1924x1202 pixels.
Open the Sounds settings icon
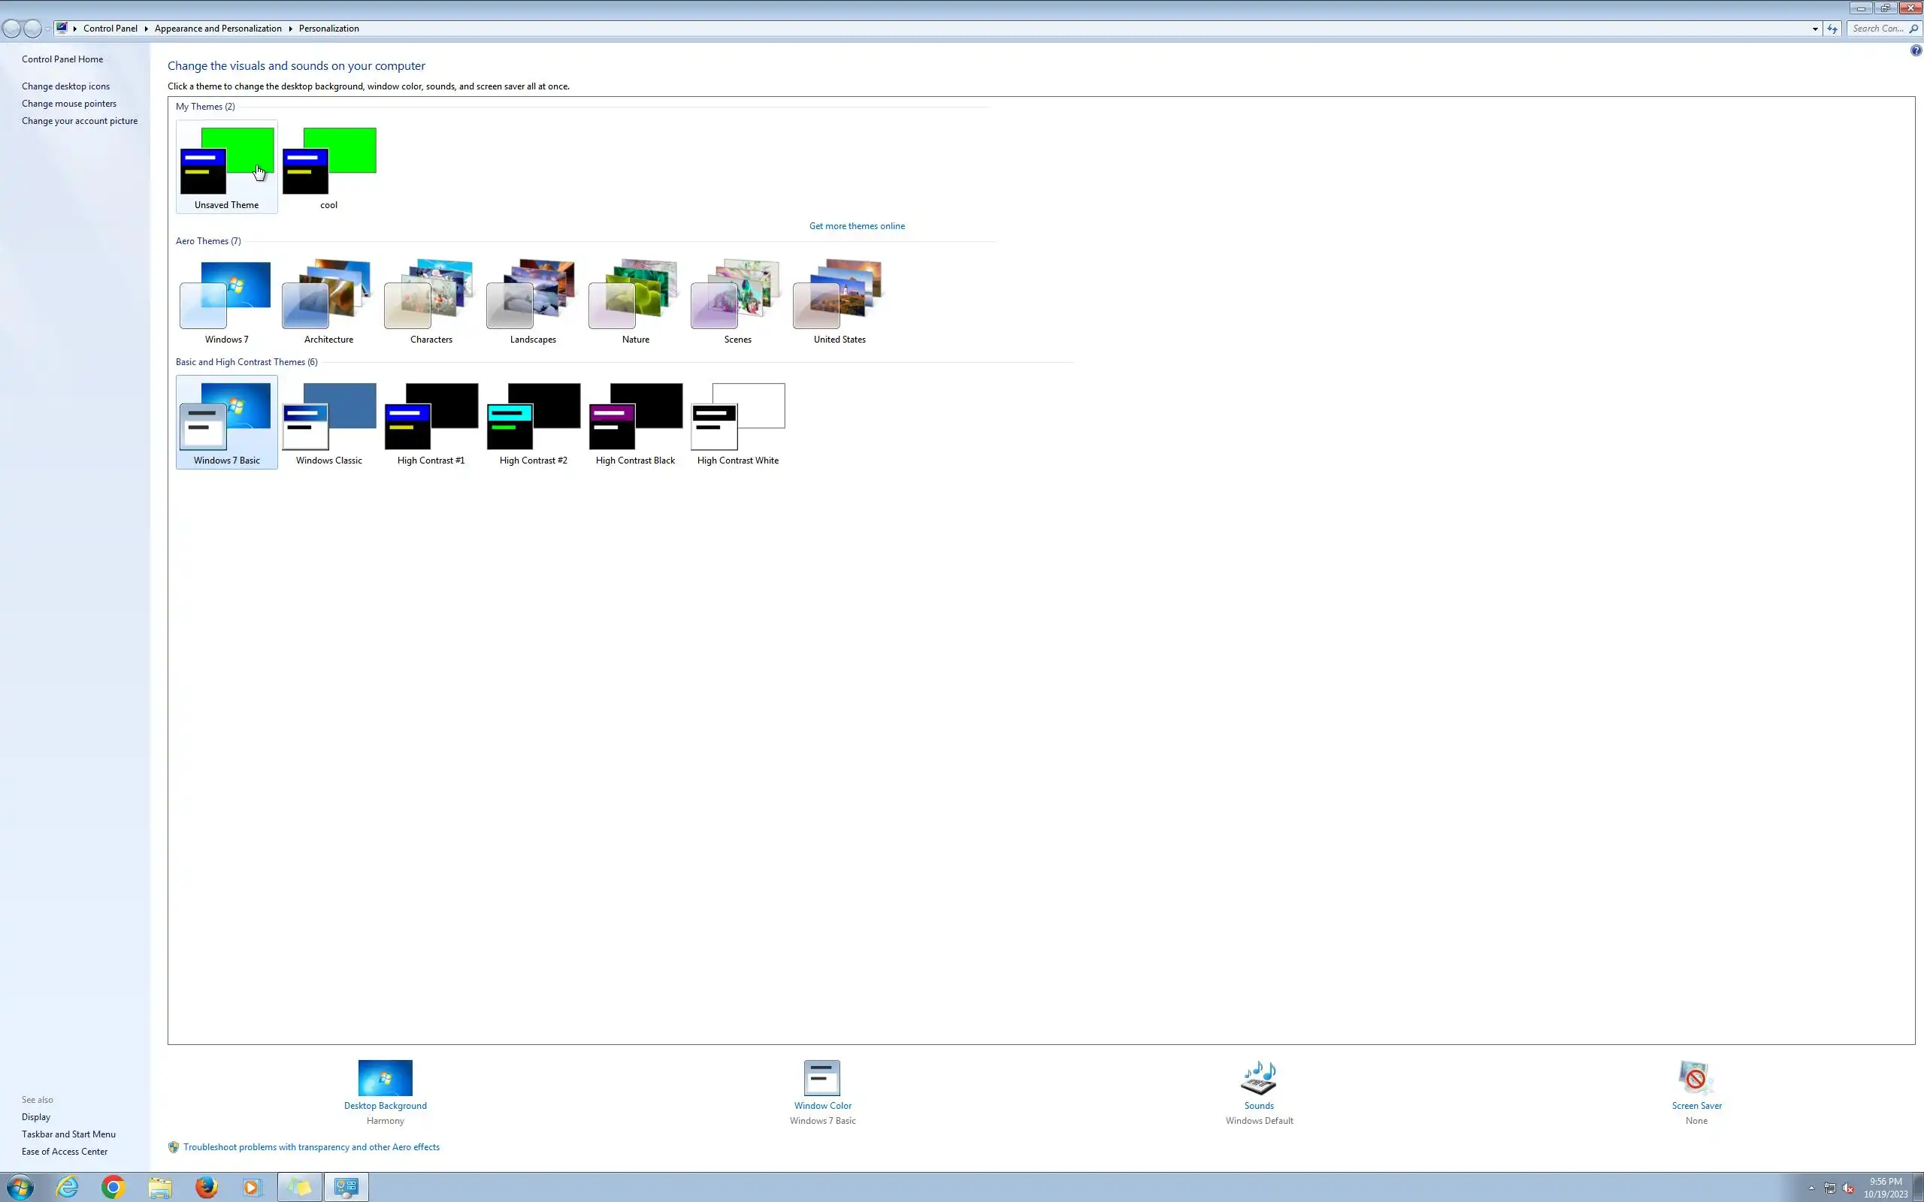(x=1259, y=1078)
